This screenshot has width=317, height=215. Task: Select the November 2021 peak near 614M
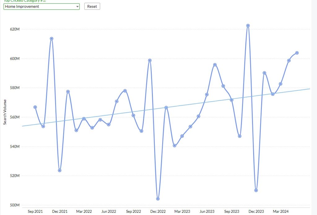pyautogui.click(x=51, y=39)
